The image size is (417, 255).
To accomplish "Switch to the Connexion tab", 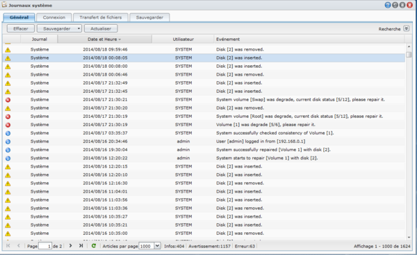I will tap(54, 17).
